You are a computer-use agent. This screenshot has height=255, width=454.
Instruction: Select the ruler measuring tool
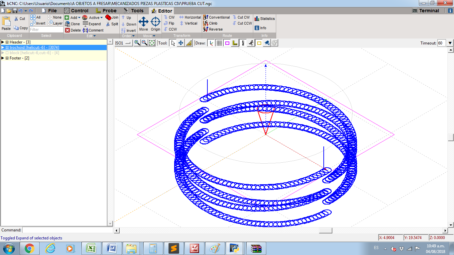click(x=189, y=43)
